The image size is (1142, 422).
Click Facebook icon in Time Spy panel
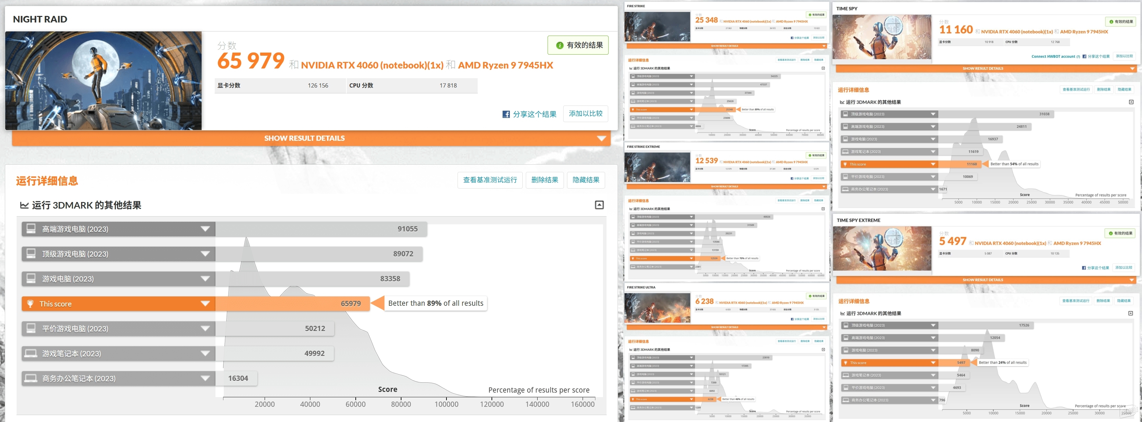[1084, 56]
